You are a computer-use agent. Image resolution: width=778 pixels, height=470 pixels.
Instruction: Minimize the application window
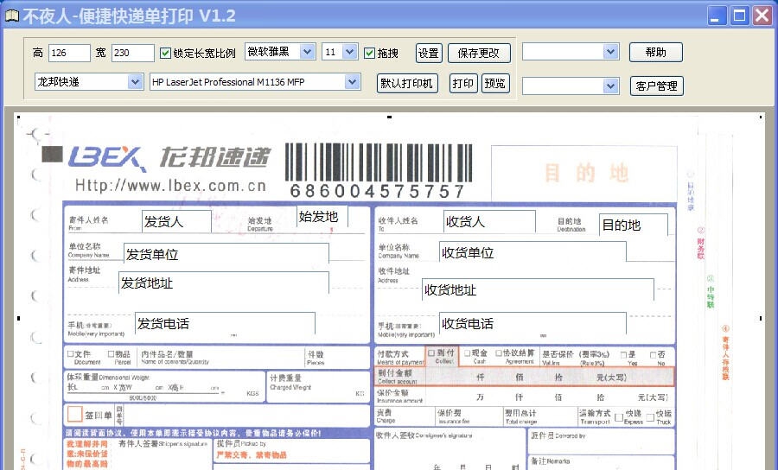[717, 16]
